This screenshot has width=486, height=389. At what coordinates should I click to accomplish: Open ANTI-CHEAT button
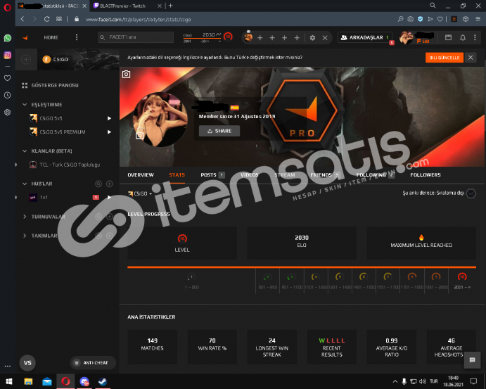click(93, 363)
